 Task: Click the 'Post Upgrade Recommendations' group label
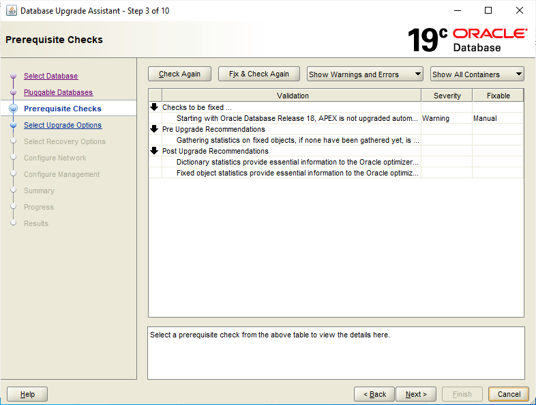[215, 151]
